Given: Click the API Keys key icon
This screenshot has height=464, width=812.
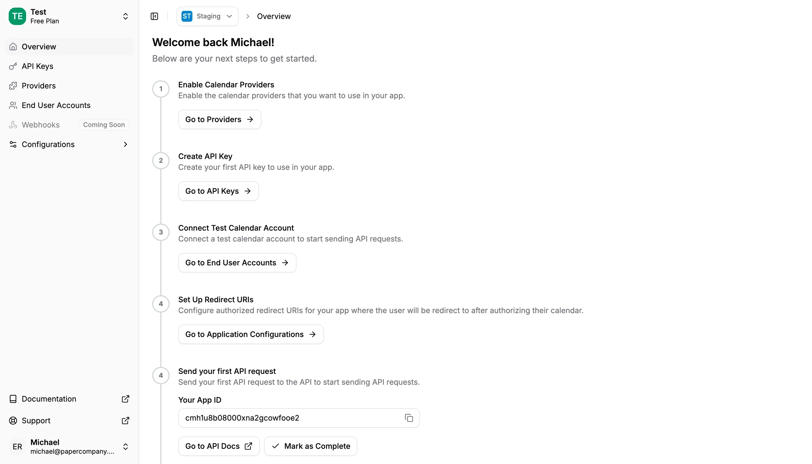Looking at the screenshot, I should (x=13, y=66).
